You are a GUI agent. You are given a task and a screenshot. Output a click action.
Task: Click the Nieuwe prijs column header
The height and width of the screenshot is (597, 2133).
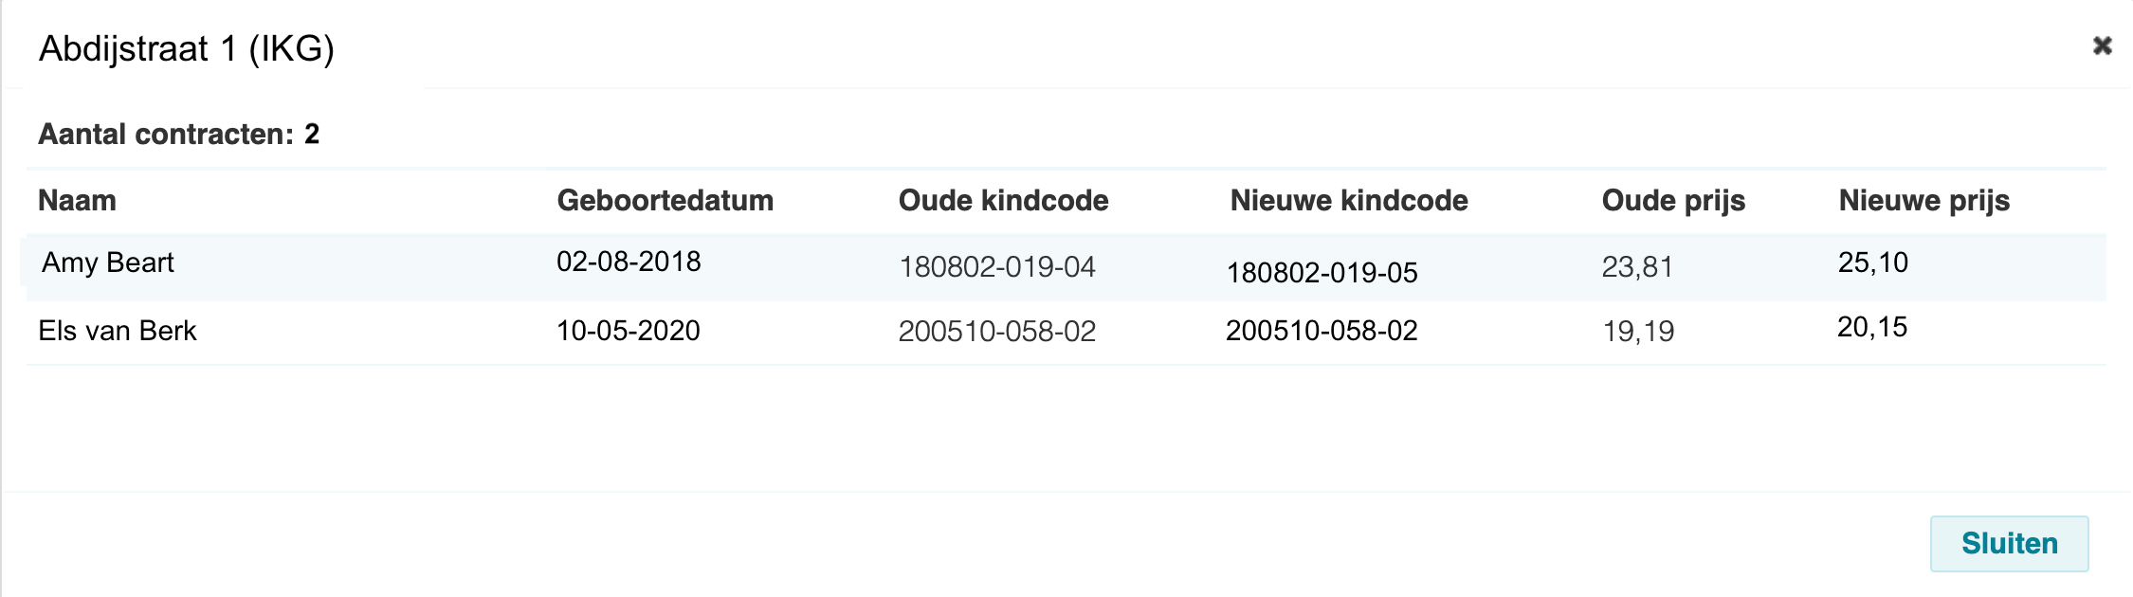(x=1923, y=200)
